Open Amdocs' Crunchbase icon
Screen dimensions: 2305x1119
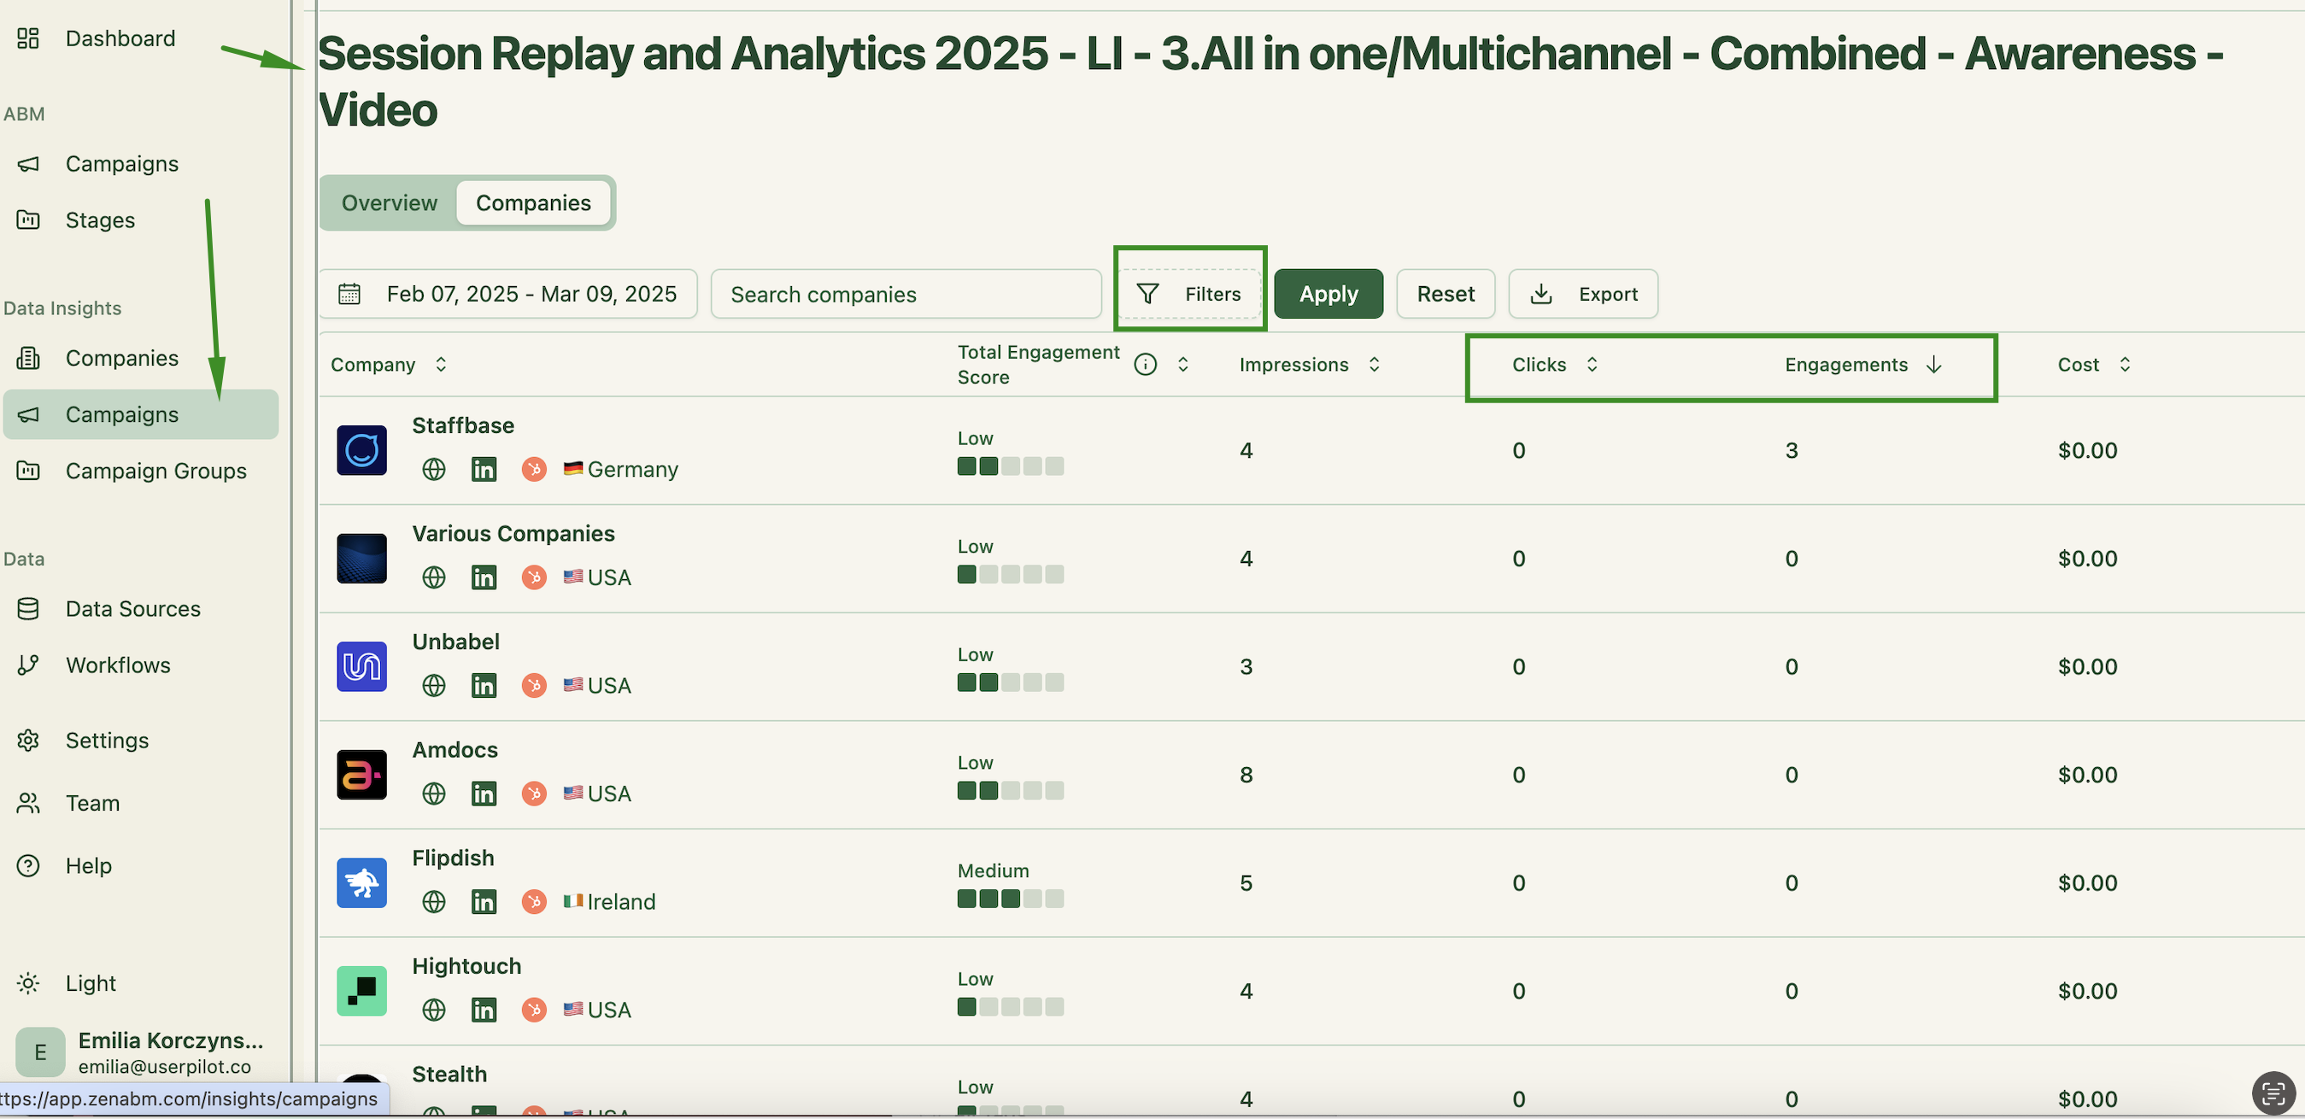point(534,794)
